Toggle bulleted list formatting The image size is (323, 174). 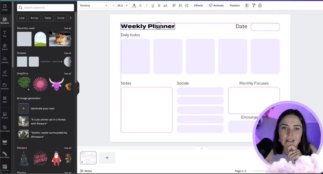[180, 6]
